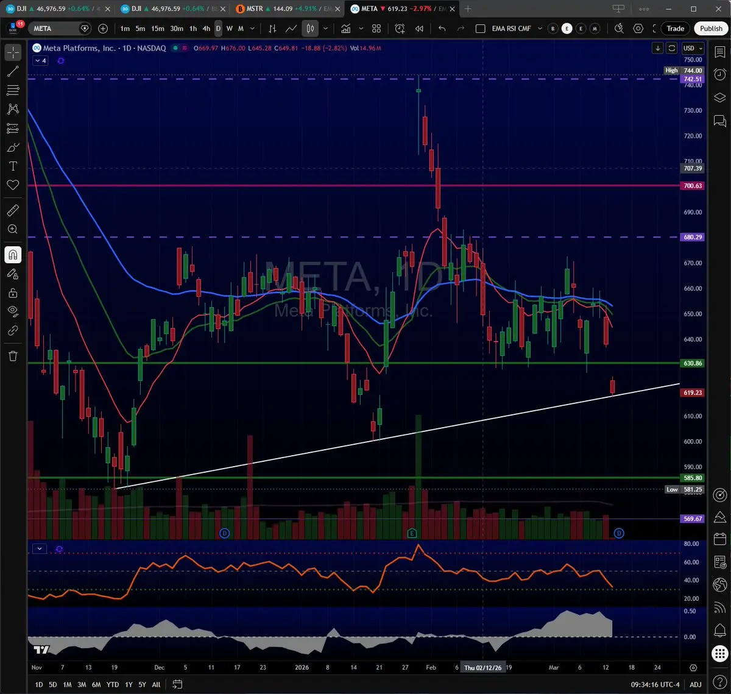Screen dimensions: 731x694
Task: Select candles chart style icon
Action: [x=310, y=29]
